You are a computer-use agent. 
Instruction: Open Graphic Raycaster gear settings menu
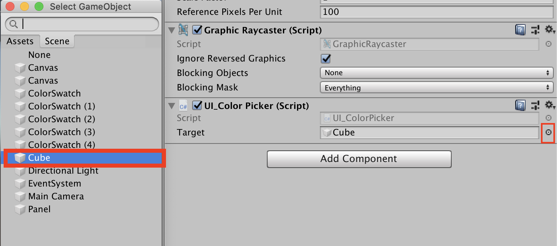tap(549, 29)
